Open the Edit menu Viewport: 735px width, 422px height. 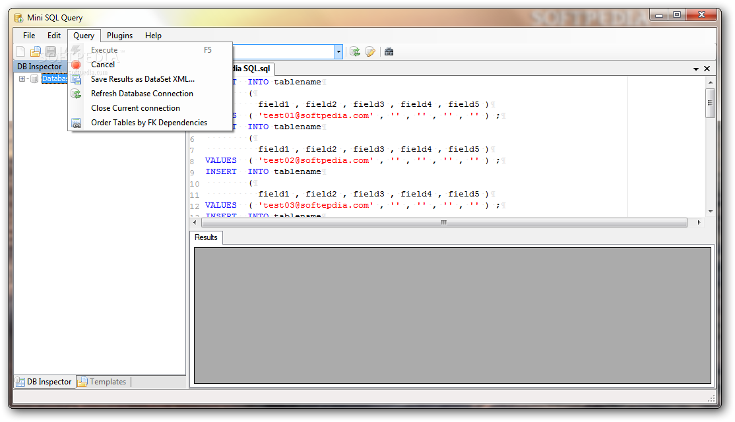tap(54, 36)
